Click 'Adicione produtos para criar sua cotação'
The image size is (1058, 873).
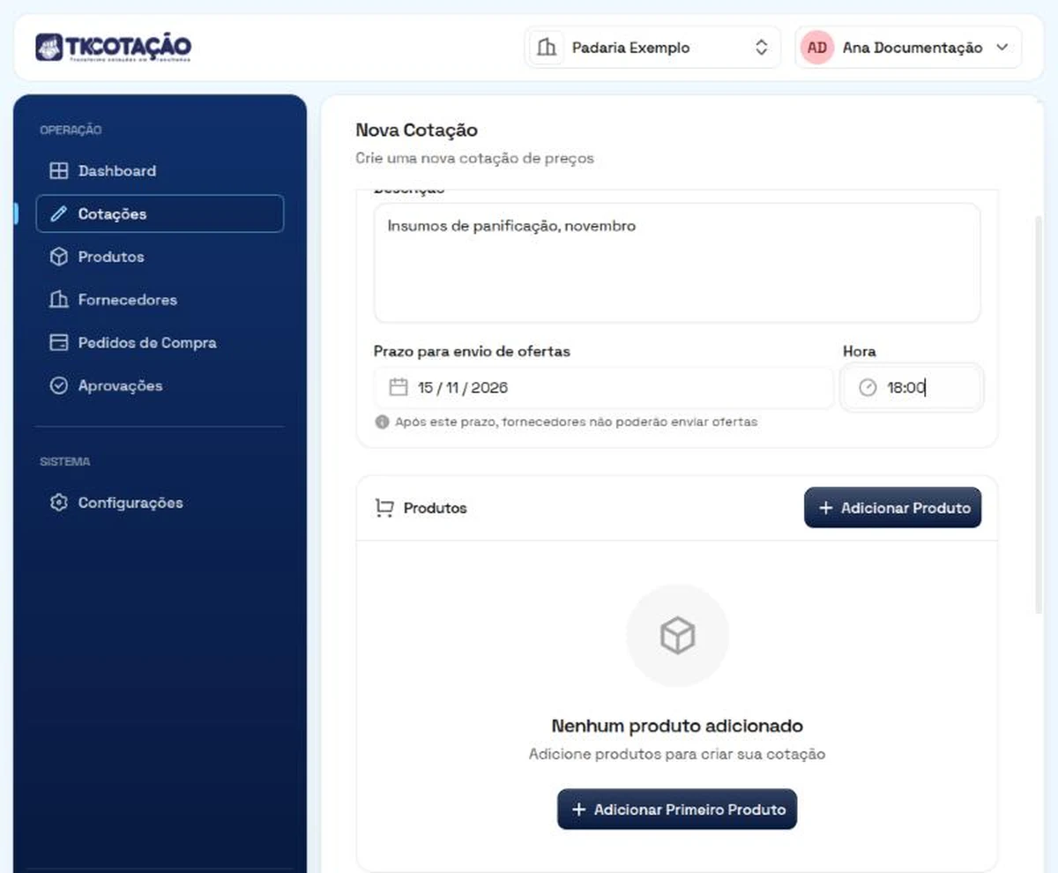tap(677, 754)
